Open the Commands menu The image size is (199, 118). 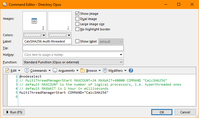pos(38,71)
